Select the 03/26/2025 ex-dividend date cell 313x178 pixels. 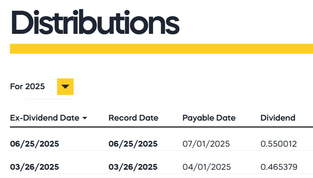pos(35,167)
